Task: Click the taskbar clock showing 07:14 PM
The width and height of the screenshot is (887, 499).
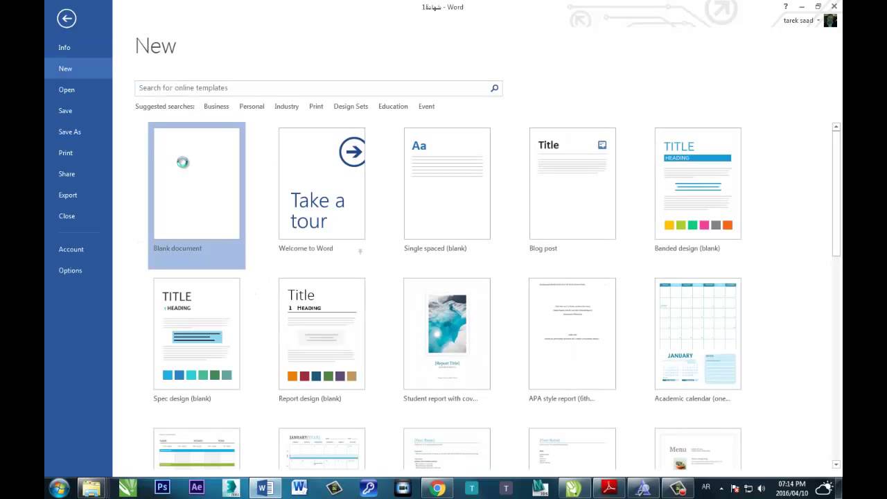Action: point(791,488)
